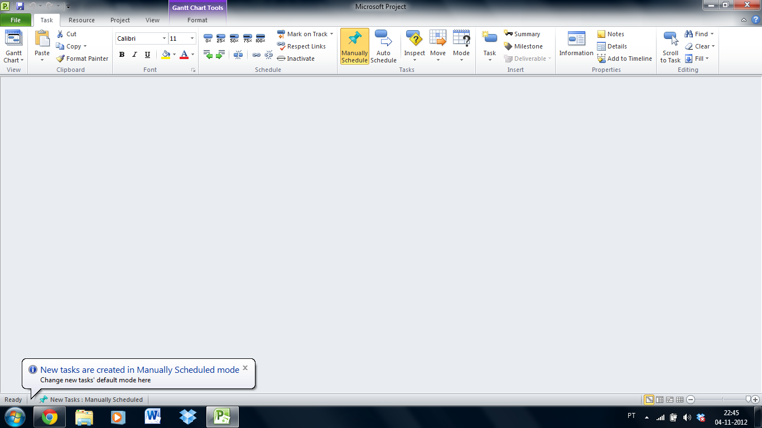
Task: Toggle Italic formatting
Action: 134,55
